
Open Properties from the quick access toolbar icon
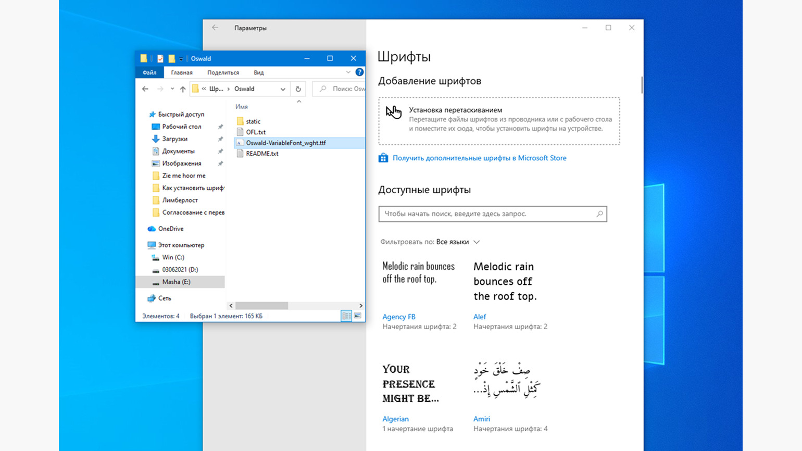point(160,58)
